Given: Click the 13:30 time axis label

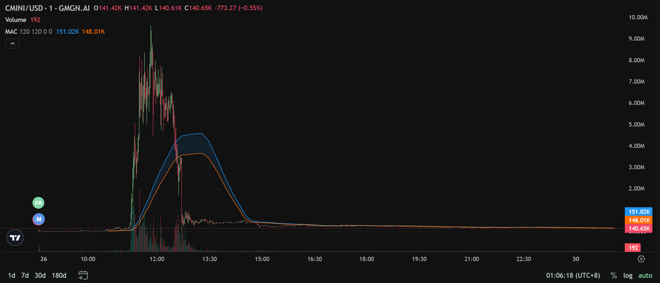Looking at the screenshot, I should pos(210,259).
